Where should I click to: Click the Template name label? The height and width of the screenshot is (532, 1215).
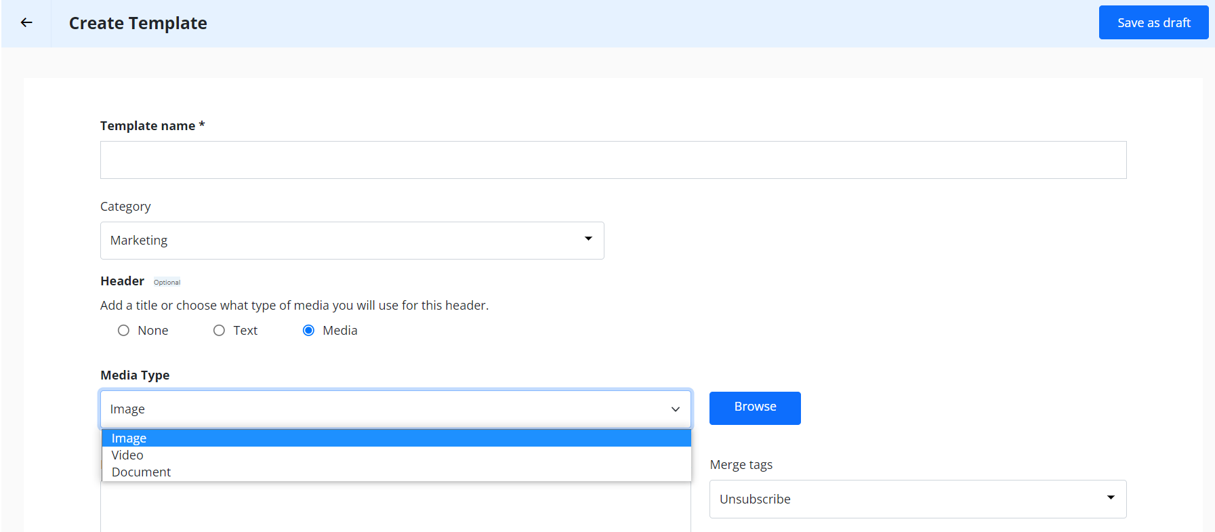pyautogui.click(x=152, y=126)
